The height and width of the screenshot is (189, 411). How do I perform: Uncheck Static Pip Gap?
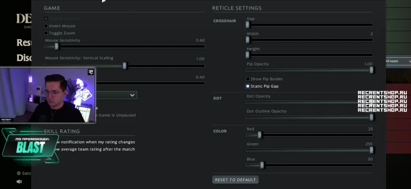coord(248,86)
